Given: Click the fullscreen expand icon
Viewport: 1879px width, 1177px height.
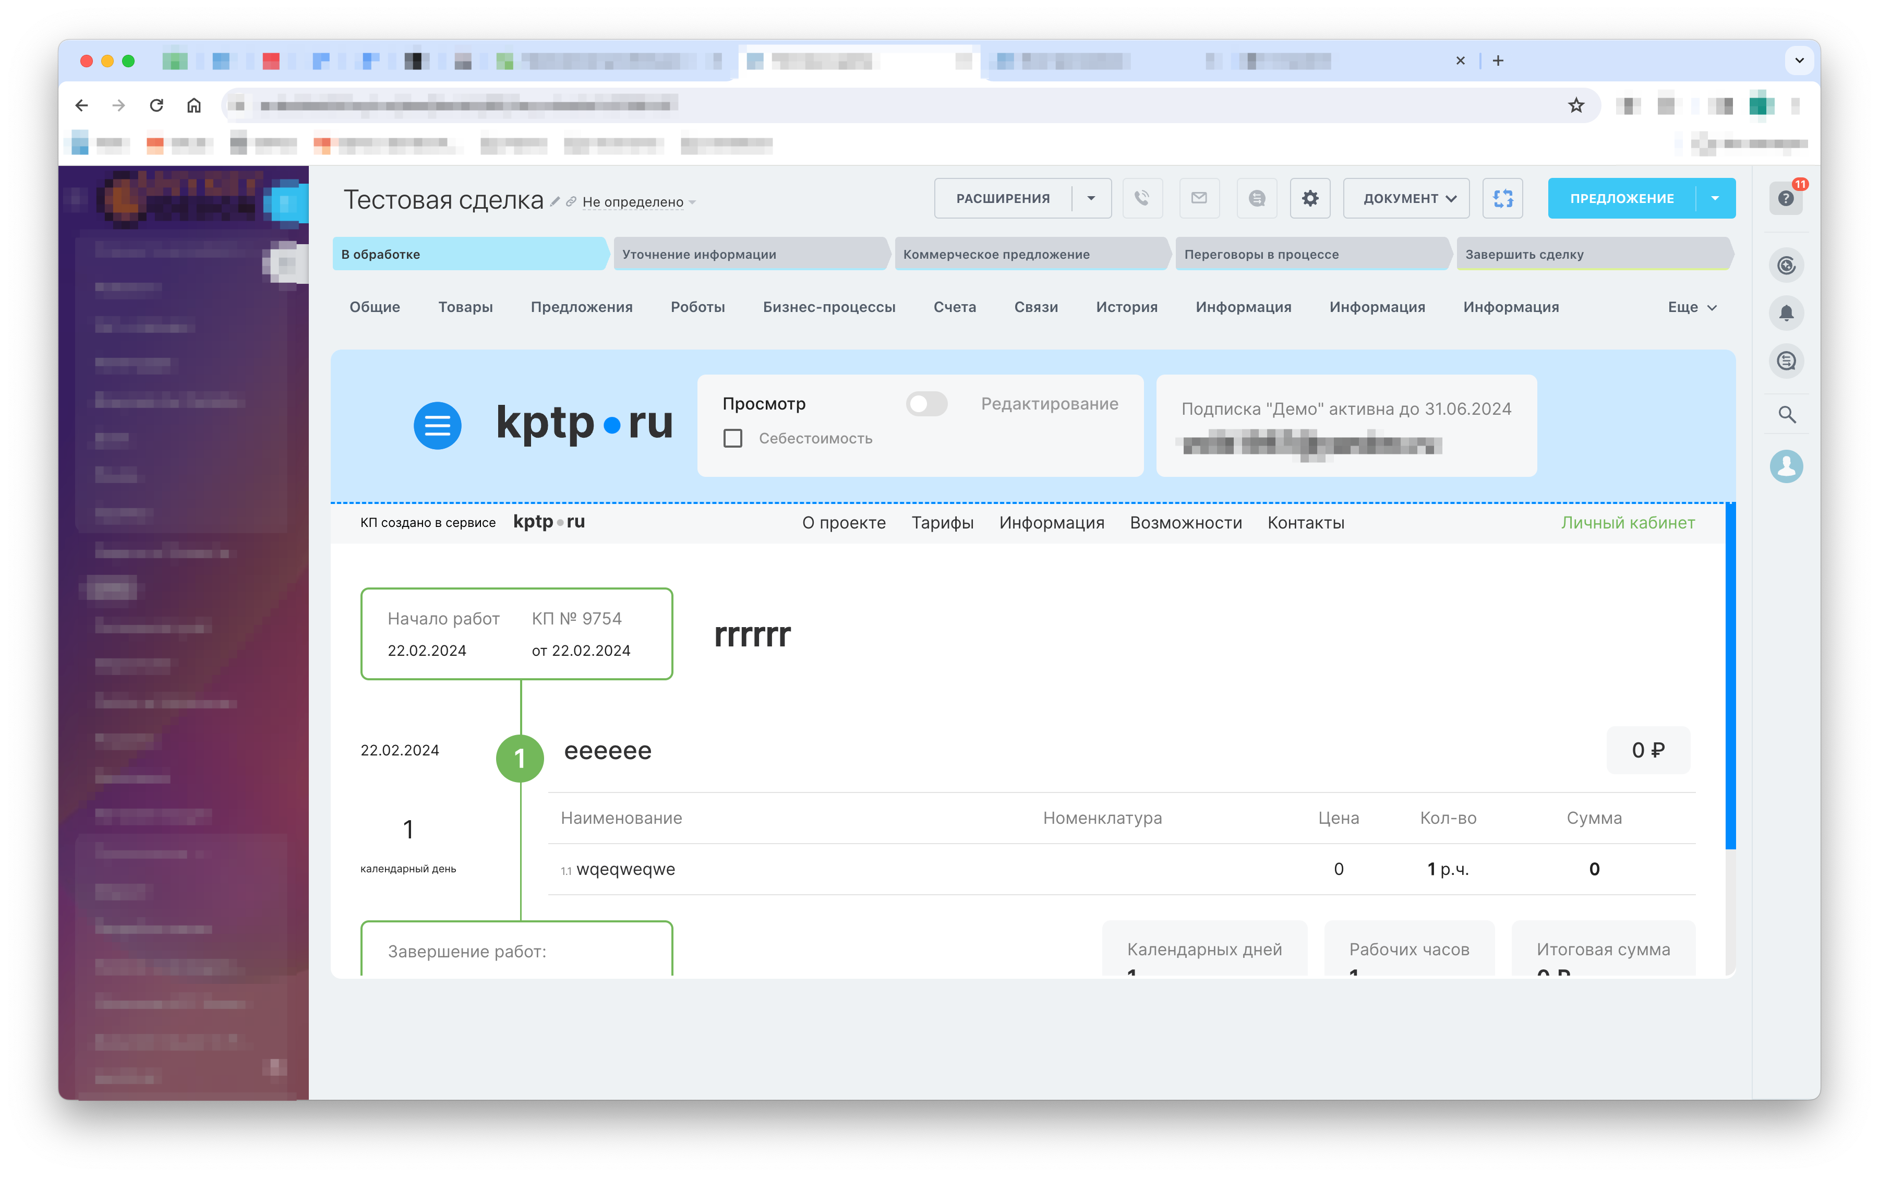Looking at the screenshot, I should [x=1502, y=198].
